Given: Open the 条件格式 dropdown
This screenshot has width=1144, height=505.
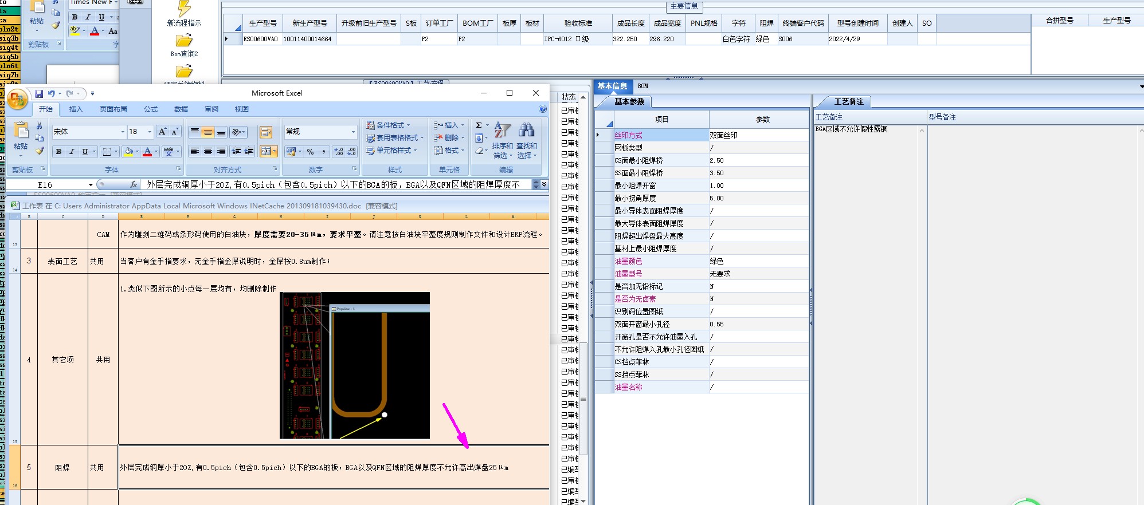Looking at the screenshot, I should tap(389, 125).
